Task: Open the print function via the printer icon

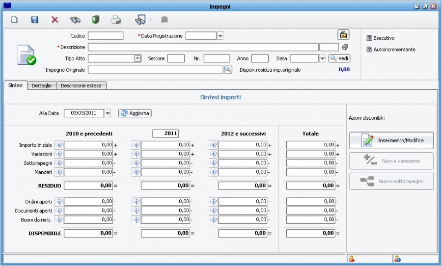Action: click(x=115, y=20)
